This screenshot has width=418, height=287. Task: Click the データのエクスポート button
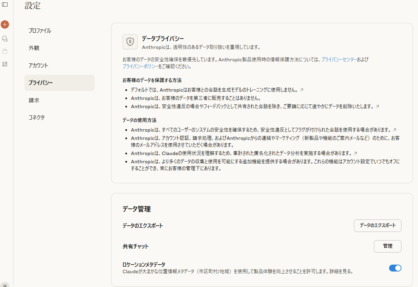tap(378, 226)
